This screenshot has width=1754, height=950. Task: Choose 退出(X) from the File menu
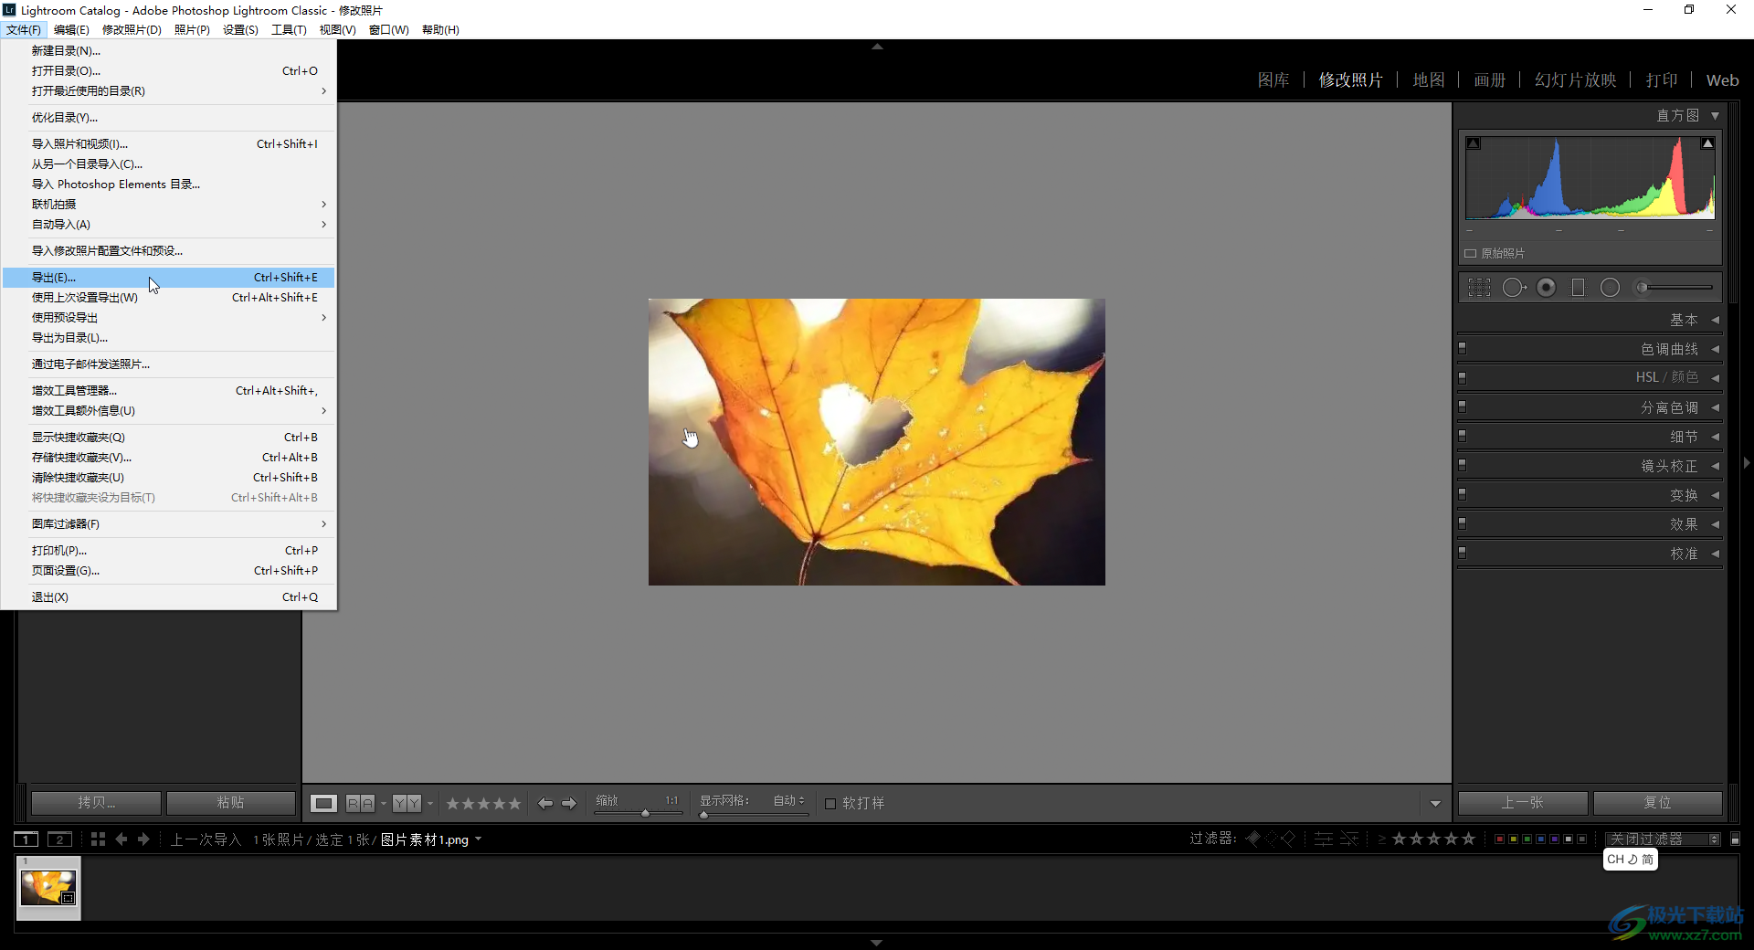click(x=169, y=597)
